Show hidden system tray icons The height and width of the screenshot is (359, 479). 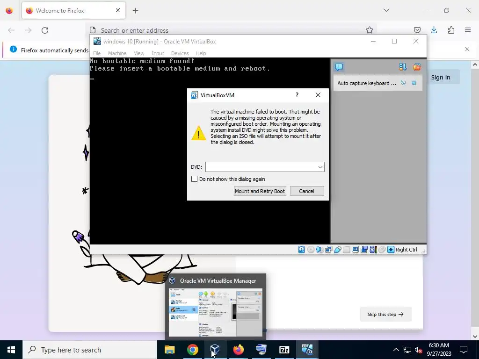396,350
